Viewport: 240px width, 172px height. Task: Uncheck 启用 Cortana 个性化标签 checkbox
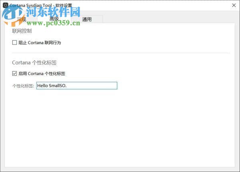click(x=14, y=73)
